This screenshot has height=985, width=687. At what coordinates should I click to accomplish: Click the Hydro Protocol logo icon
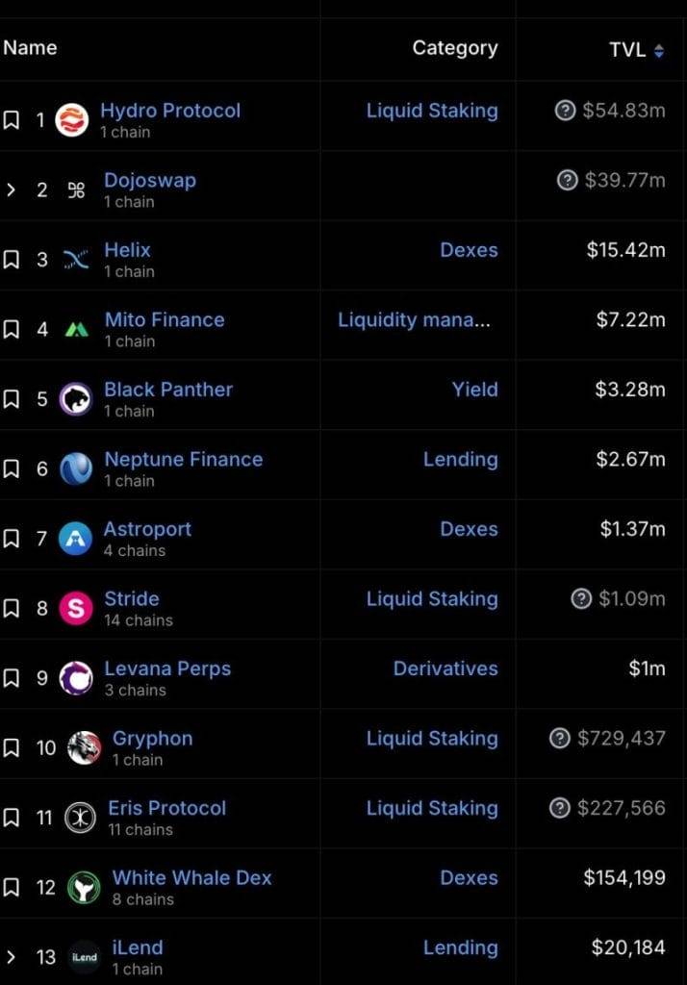71,119
